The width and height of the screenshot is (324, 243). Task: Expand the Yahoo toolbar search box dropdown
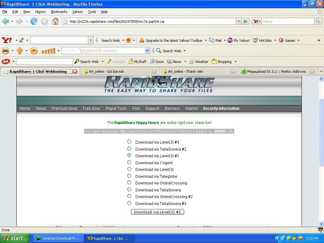91,40
